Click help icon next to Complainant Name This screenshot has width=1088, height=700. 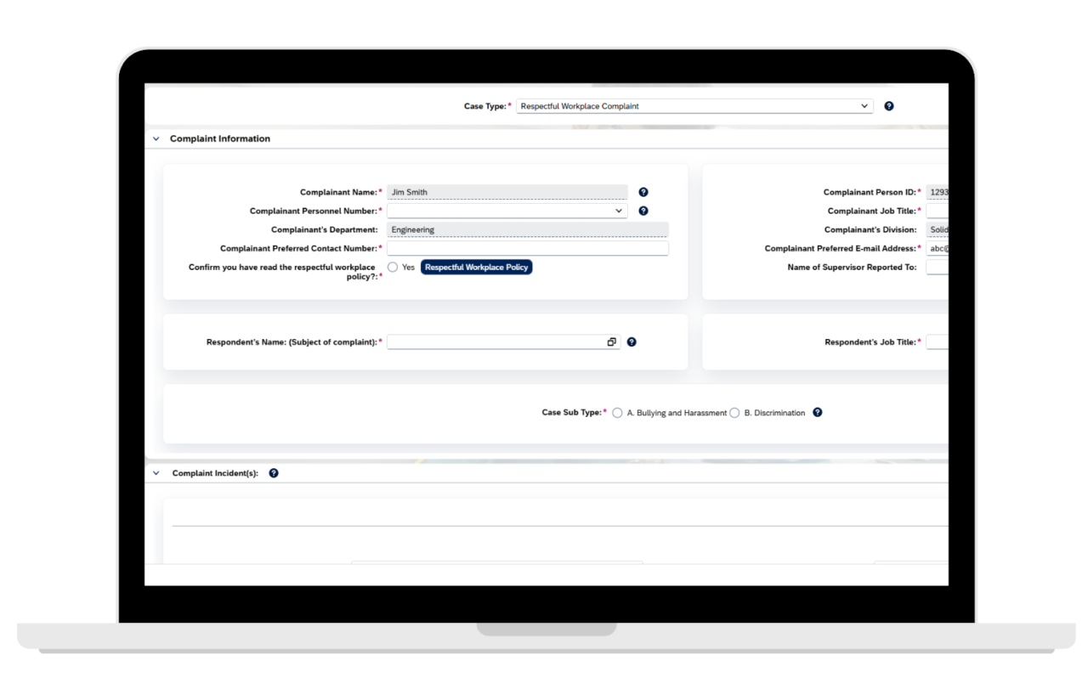coord(643,192)
